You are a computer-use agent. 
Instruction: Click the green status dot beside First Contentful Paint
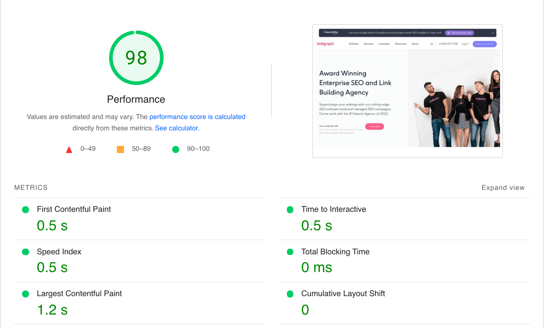(25, 210)
